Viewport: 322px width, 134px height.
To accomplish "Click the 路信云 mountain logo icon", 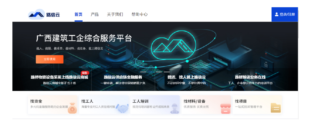I will (36, 14).
